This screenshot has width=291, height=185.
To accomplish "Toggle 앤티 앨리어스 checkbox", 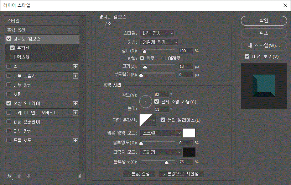I will [163, 120].
